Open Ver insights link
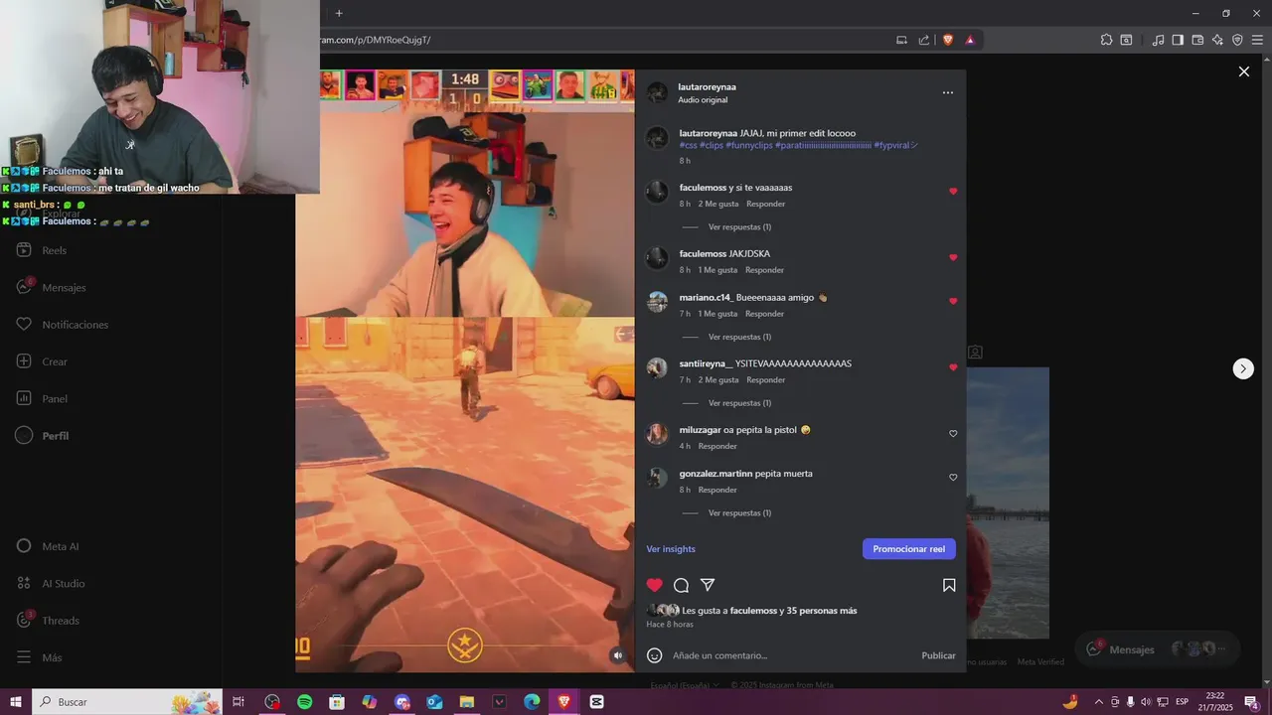This screenshot has height=715, width=1272. tap(671, 549)
